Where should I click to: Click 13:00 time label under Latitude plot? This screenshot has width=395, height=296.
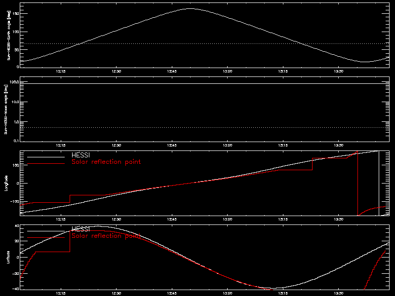click(x=228, y=294)
